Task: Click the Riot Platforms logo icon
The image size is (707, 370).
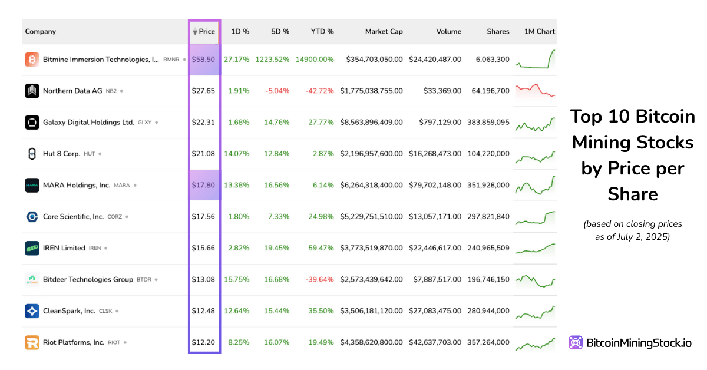Action: pyautogui.click(x=32, y=342)
